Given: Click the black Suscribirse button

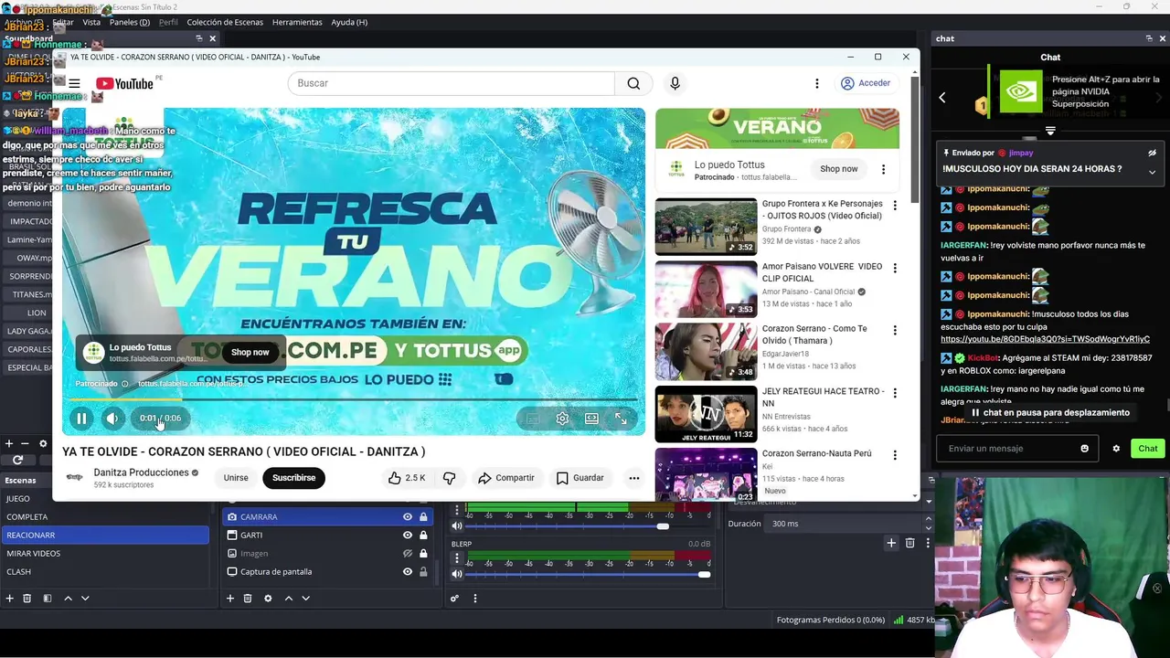Looking at the screenshot, I should tap(293, 478).
